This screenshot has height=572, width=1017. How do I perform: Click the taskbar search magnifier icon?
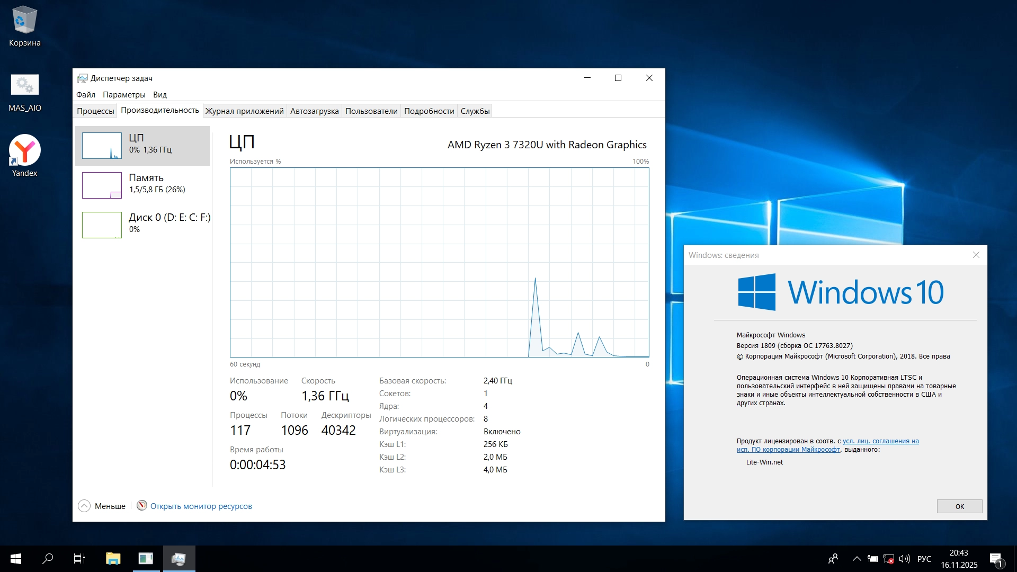coord(48,559)
